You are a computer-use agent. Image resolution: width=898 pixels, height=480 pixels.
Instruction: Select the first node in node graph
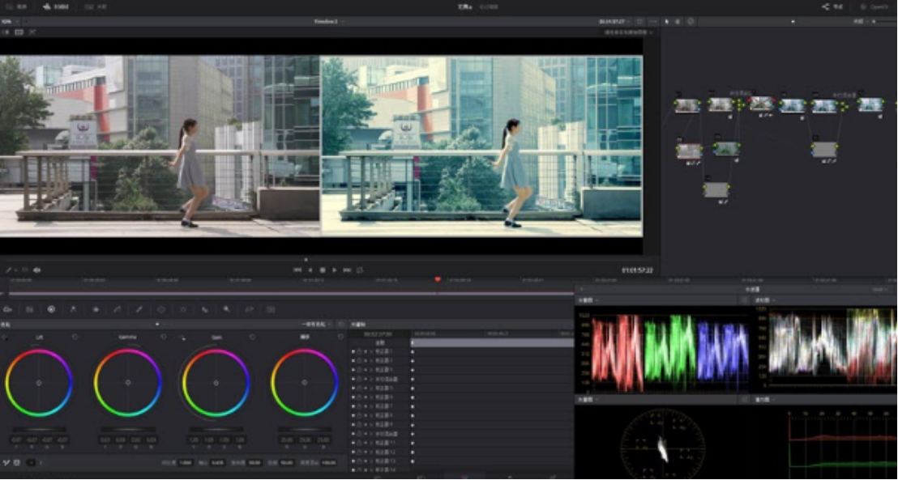coord(687,105)
